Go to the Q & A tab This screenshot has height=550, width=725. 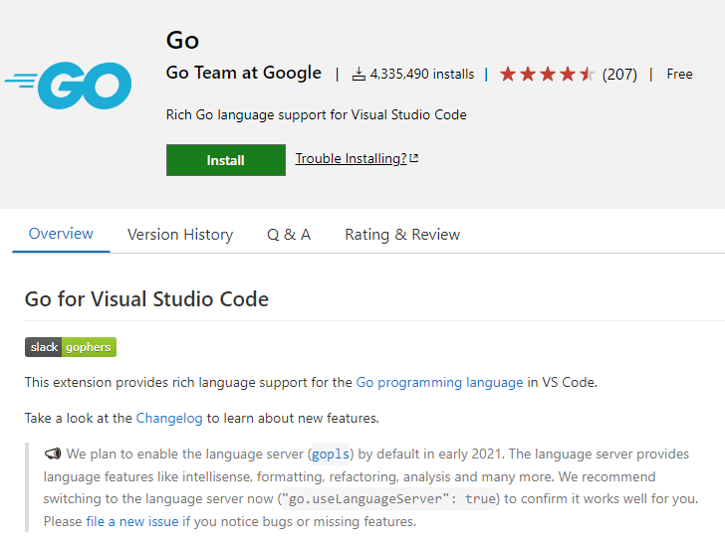[x=289, y=235]
